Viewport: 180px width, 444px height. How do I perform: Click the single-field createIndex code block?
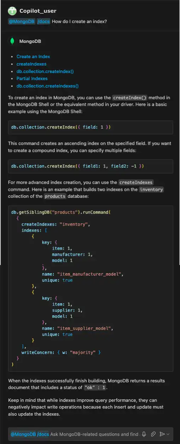(91, 127)
